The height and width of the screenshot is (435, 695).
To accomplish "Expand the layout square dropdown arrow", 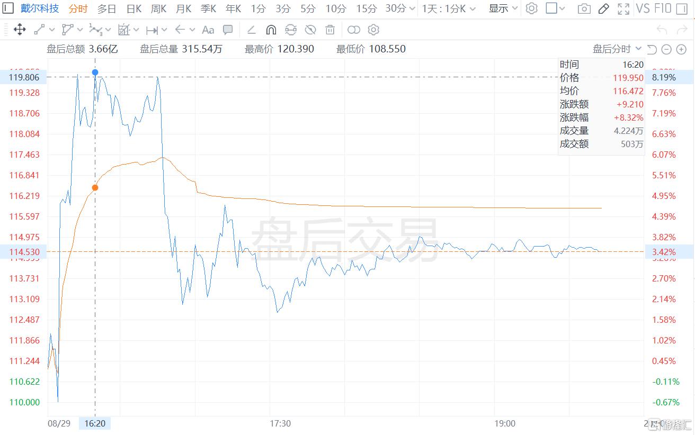I will click(562, 8).
